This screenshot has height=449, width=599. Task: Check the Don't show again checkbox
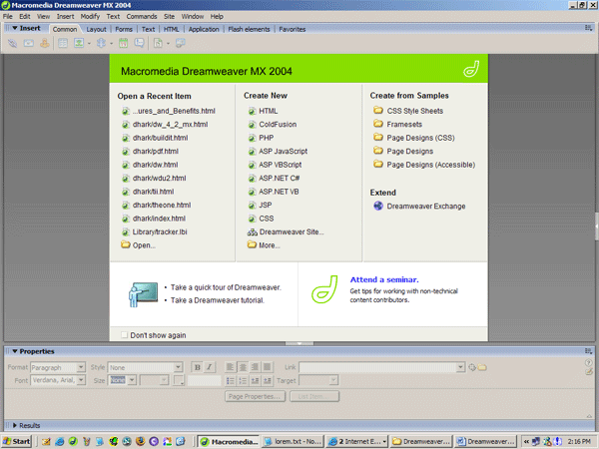(124, 335)
